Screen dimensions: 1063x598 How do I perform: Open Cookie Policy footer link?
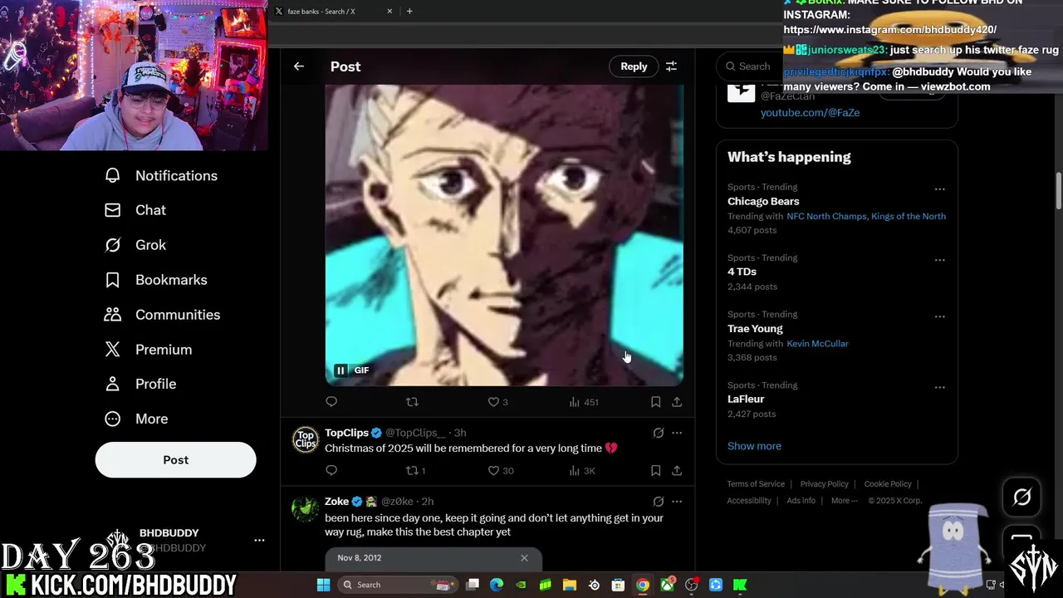point(888,484)
